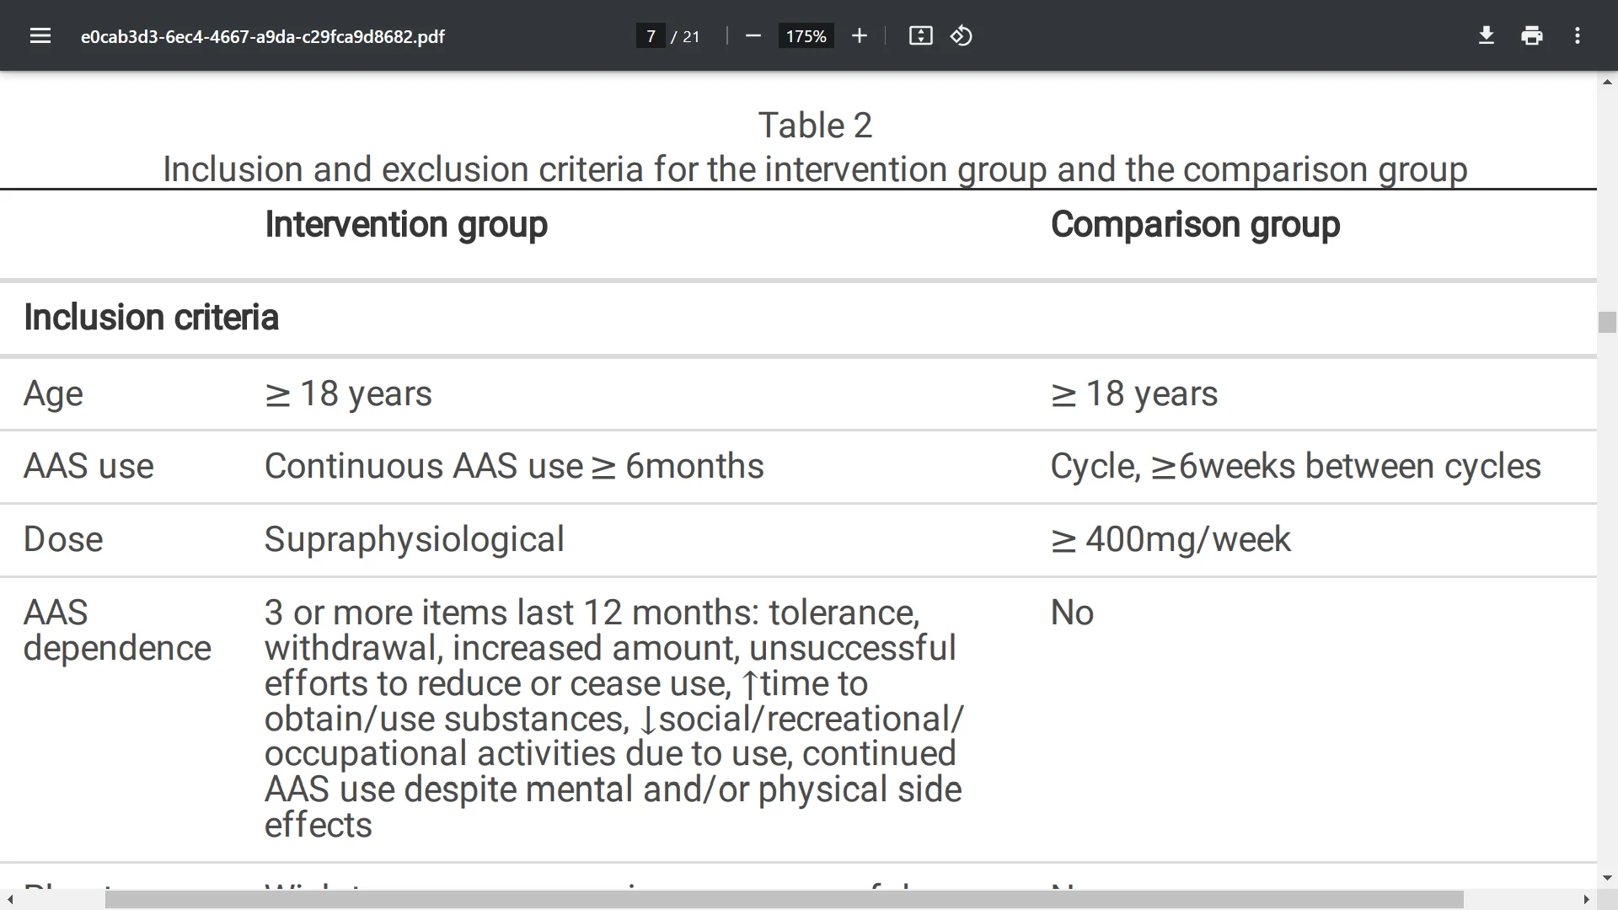Click the '/ 21' total pages text
This screenshot has height=910, width=1618.
685,37
